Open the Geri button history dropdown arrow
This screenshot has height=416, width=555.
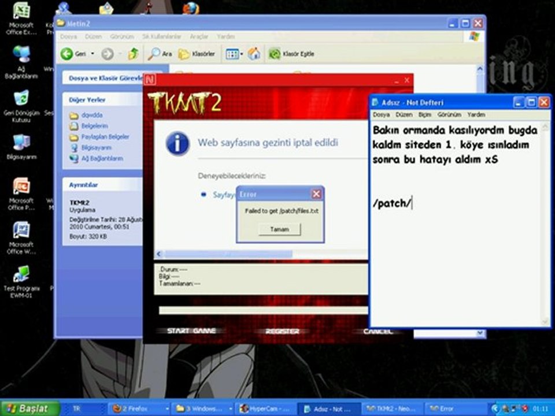(92, 54)
